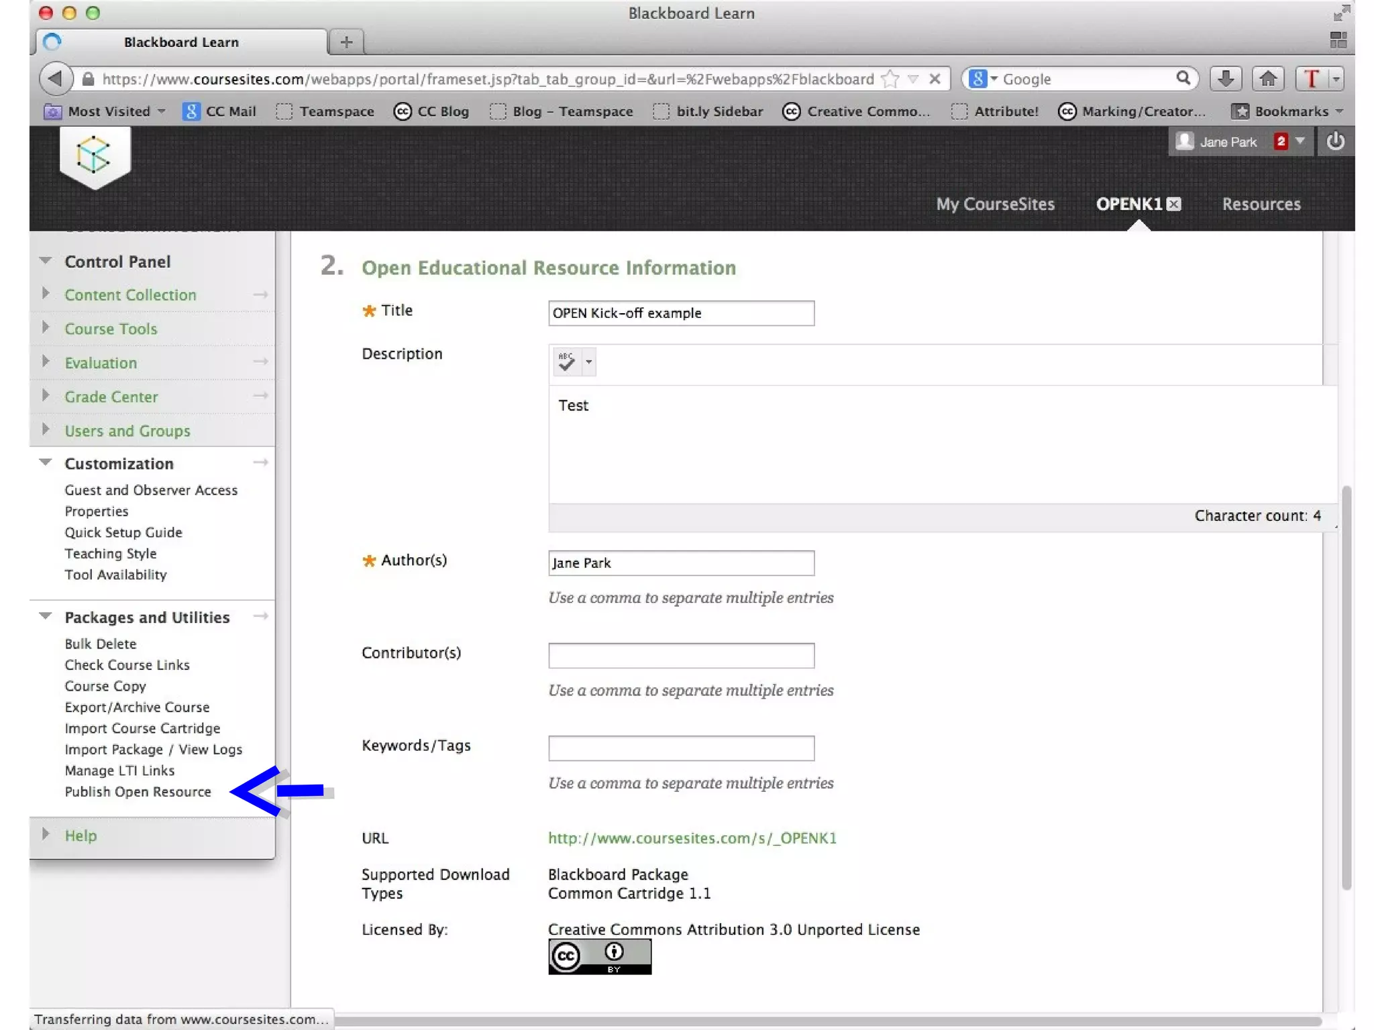Switch to My CourseSites tab
Viewport: 1374px width, 1030px height.
tap(995, 205)
